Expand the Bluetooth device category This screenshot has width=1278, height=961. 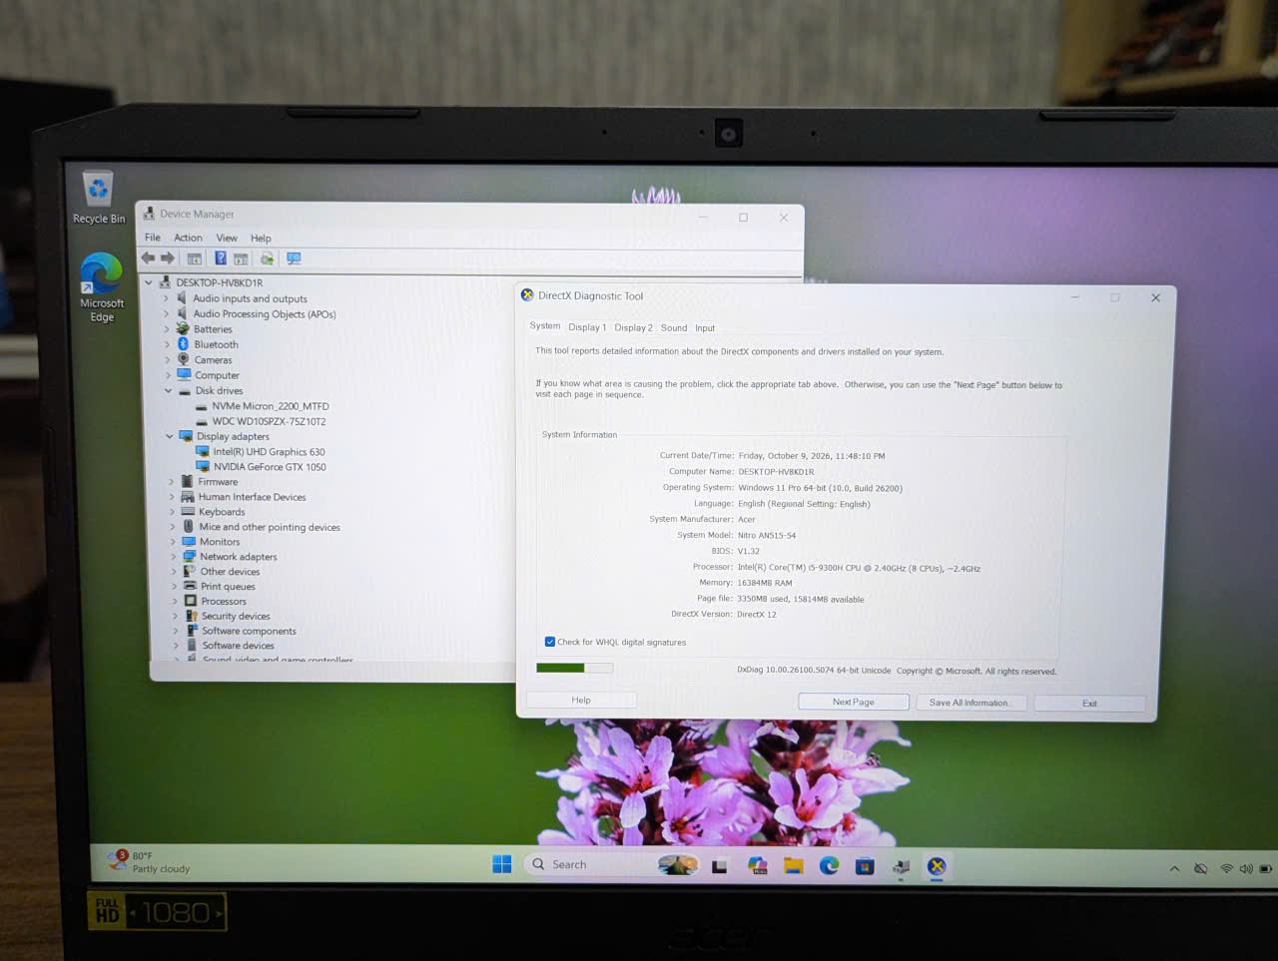pos(167,344)
